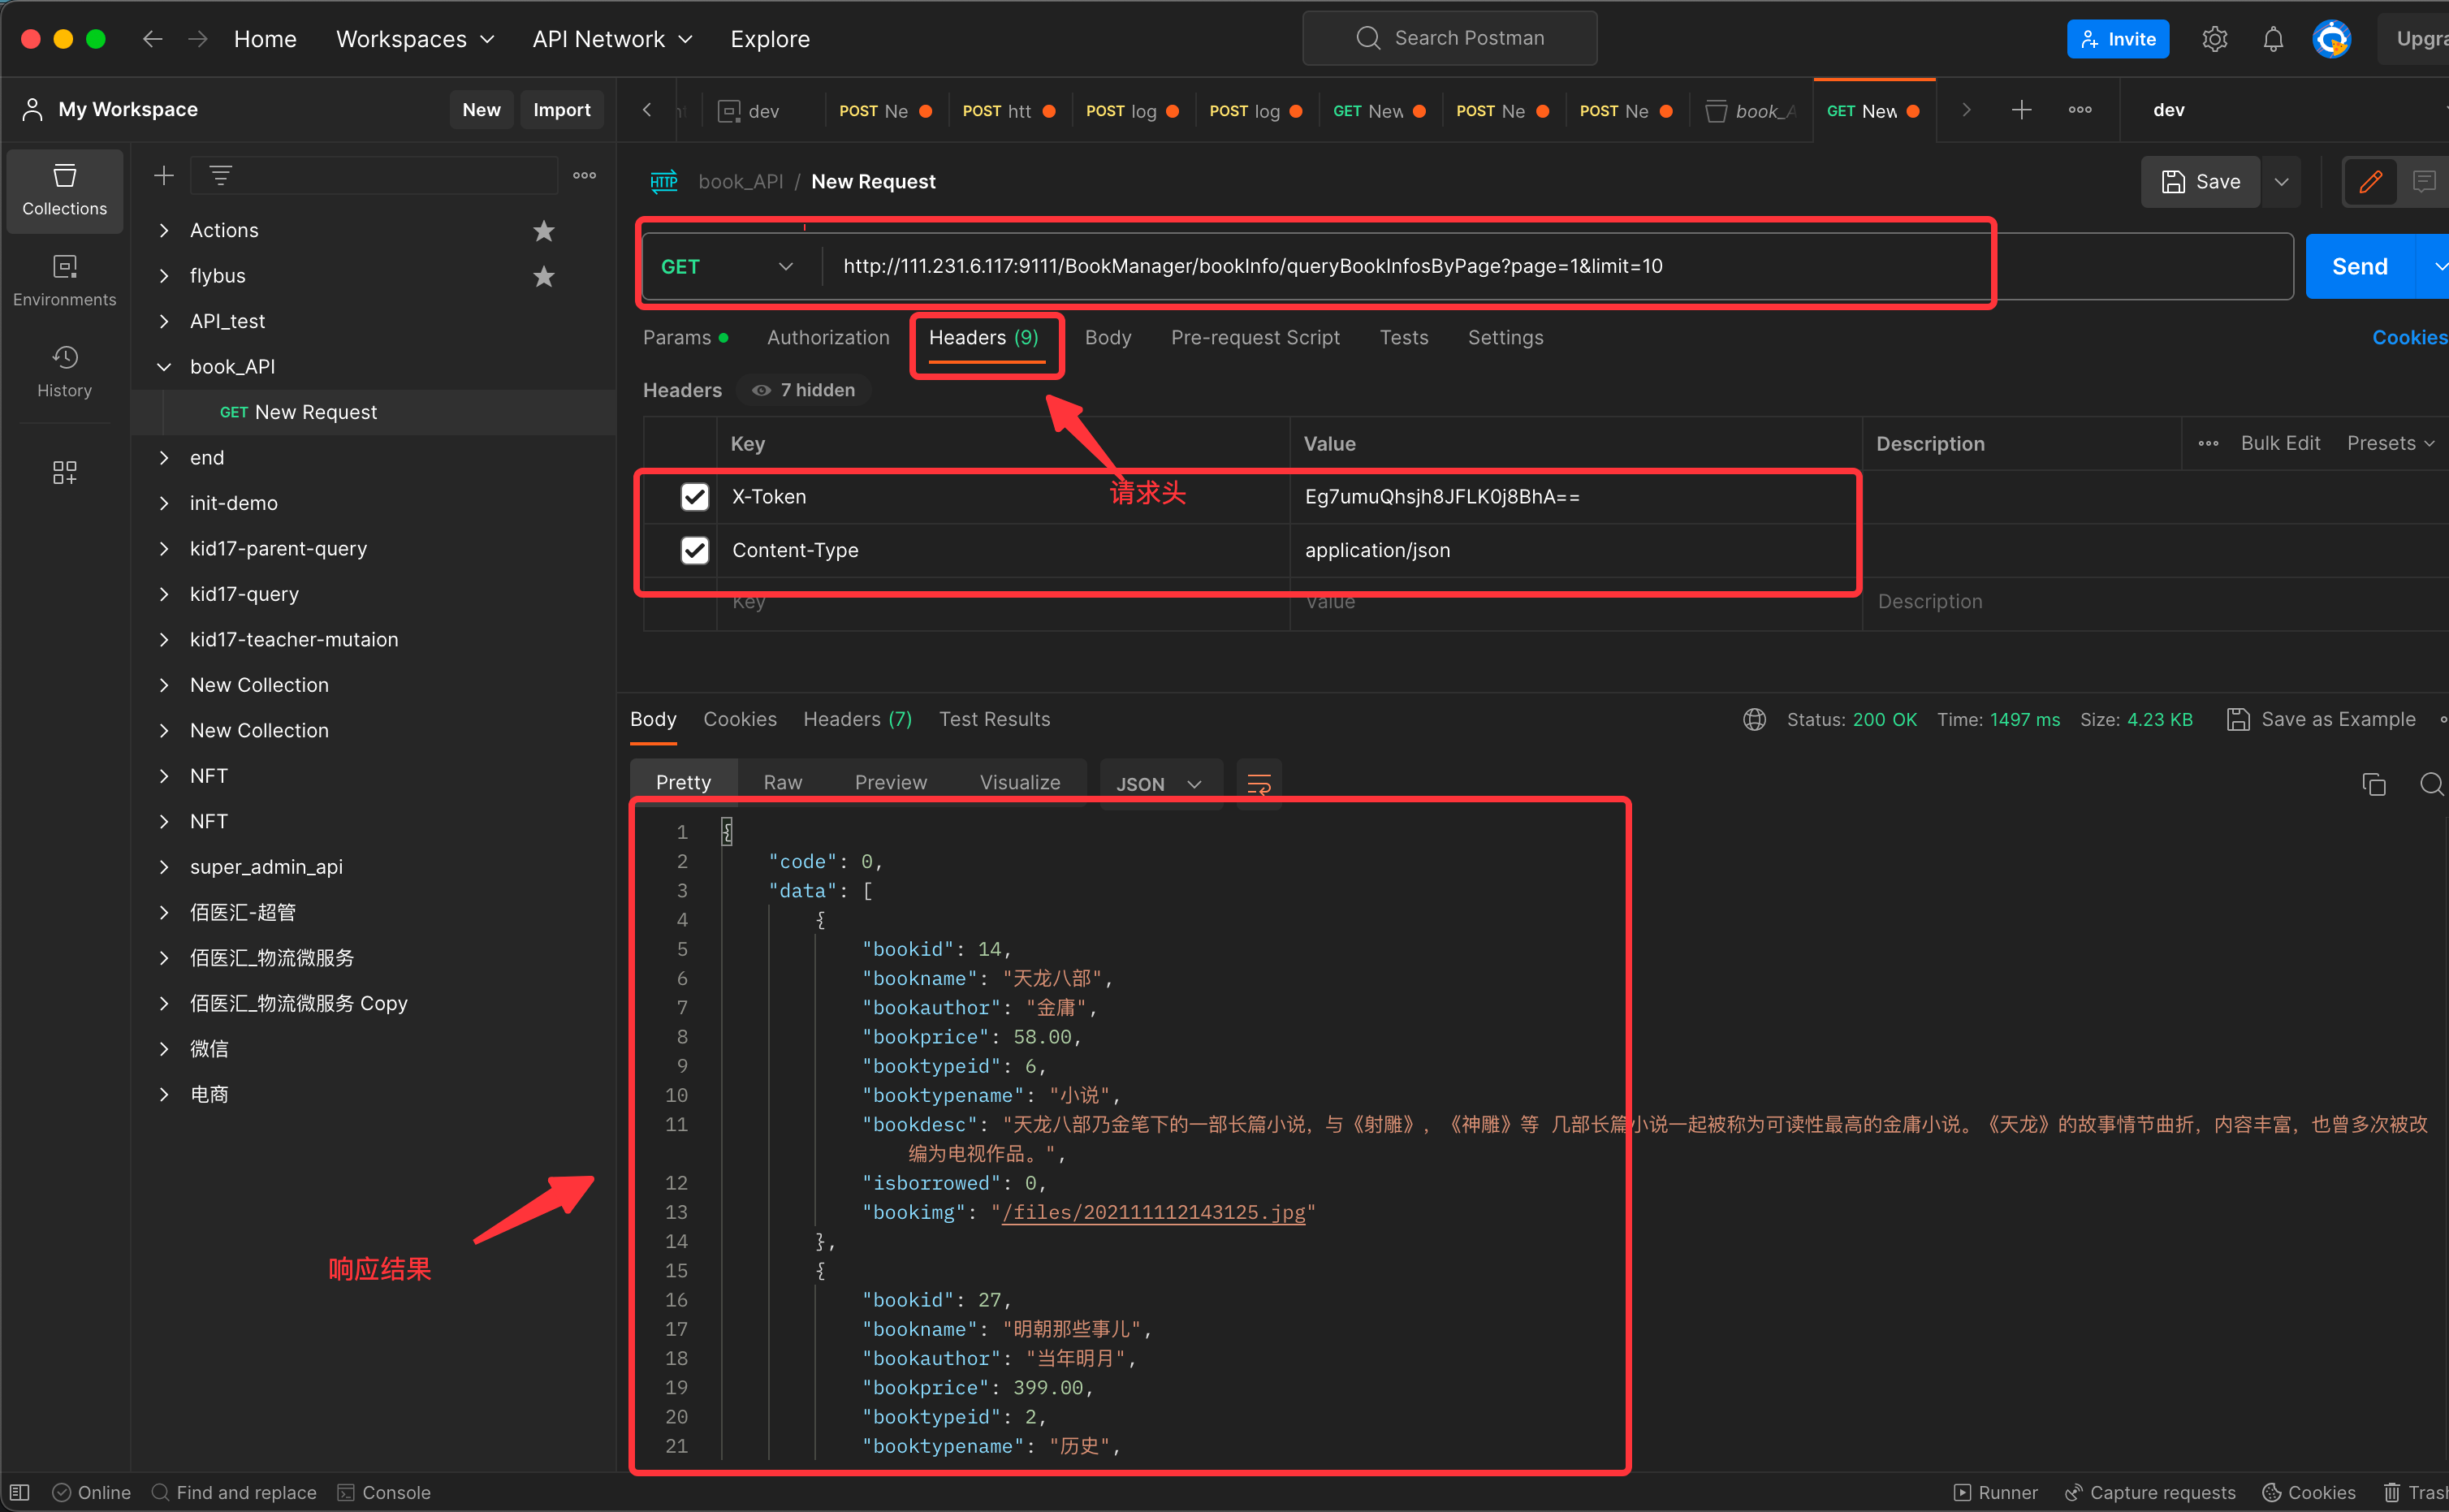Click the Send button
The image size is (2449, 1512).
coord(2359,267)
